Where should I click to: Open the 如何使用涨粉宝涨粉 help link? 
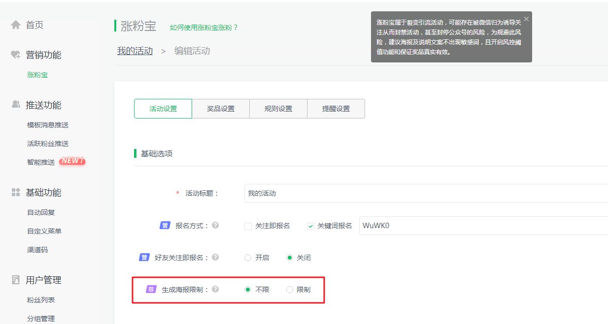coord(203,28)
